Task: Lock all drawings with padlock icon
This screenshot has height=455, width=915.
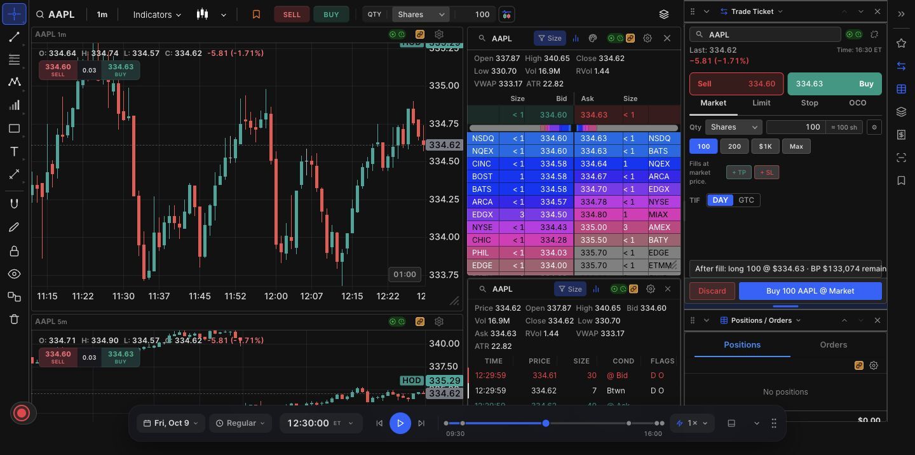Action: 14,251
